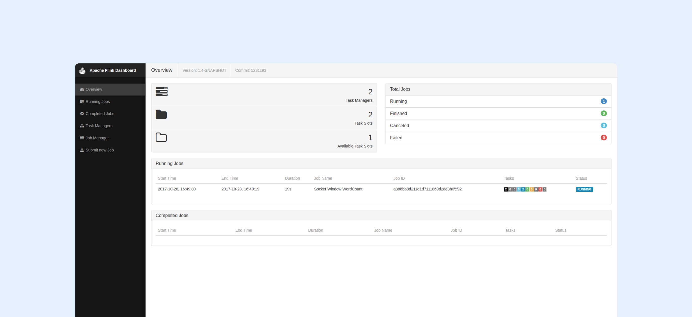Click the Version 1.4-SNAPSHOT text

204,70
